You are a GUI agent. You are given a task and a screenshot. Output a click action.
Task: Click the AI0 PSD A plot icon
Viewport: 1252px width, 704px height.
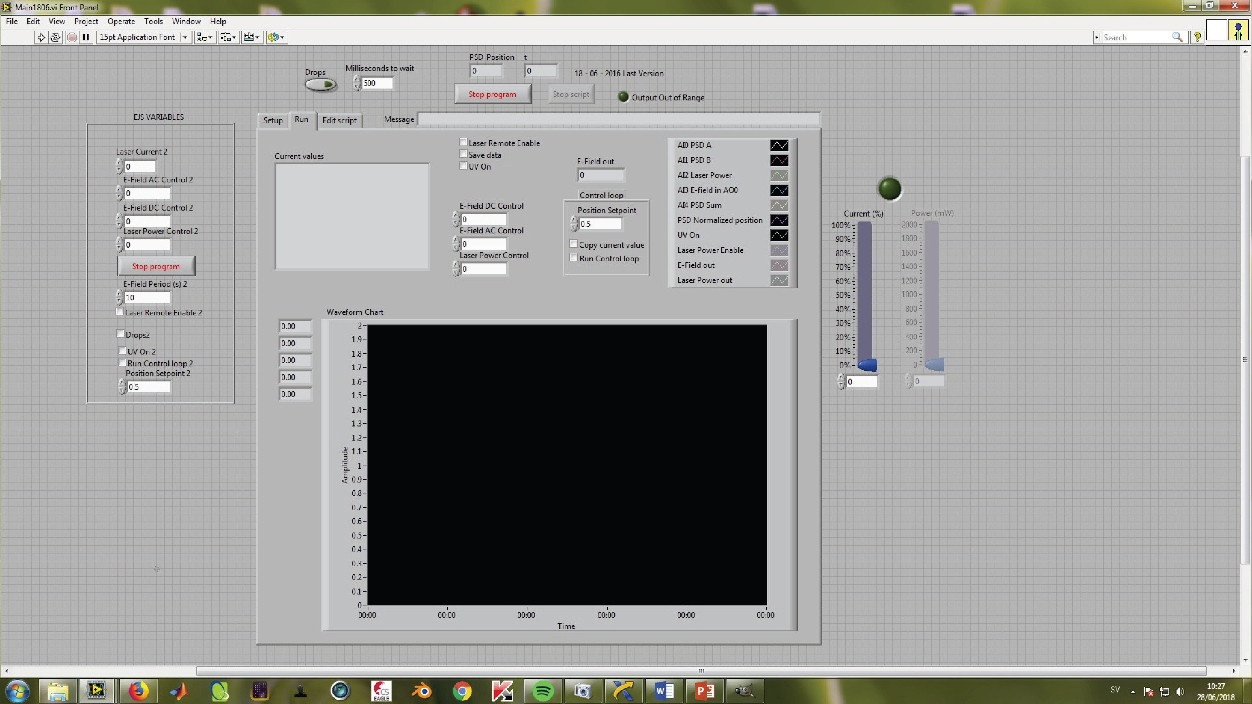tap(779, 145)
